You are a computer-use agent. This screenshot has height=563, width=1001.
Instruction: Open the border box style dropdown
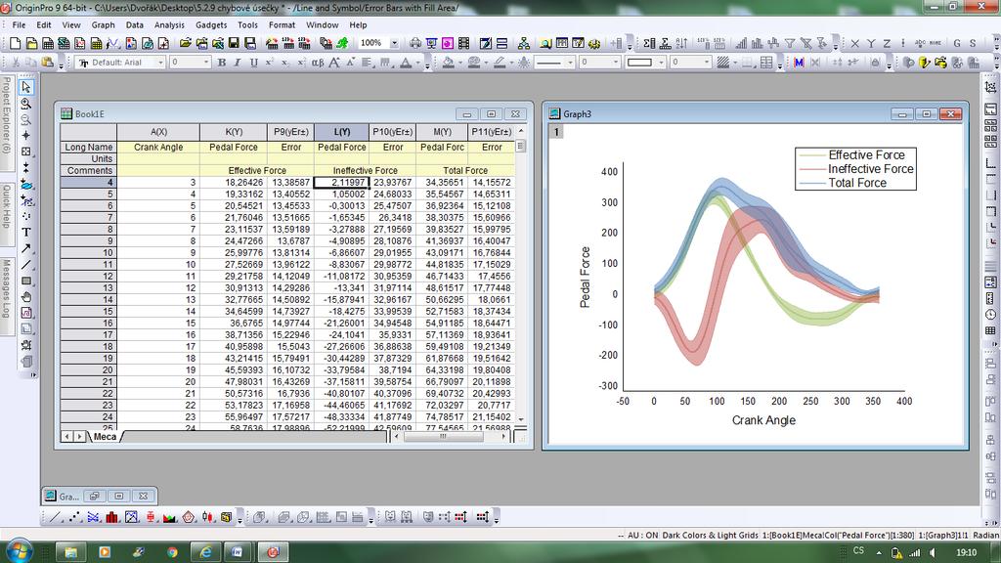pyautogui.click(x=662, y=63)
